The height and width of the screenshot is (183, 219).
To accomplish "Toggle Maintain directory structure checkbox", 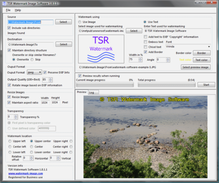I will (x=9, y=50).
